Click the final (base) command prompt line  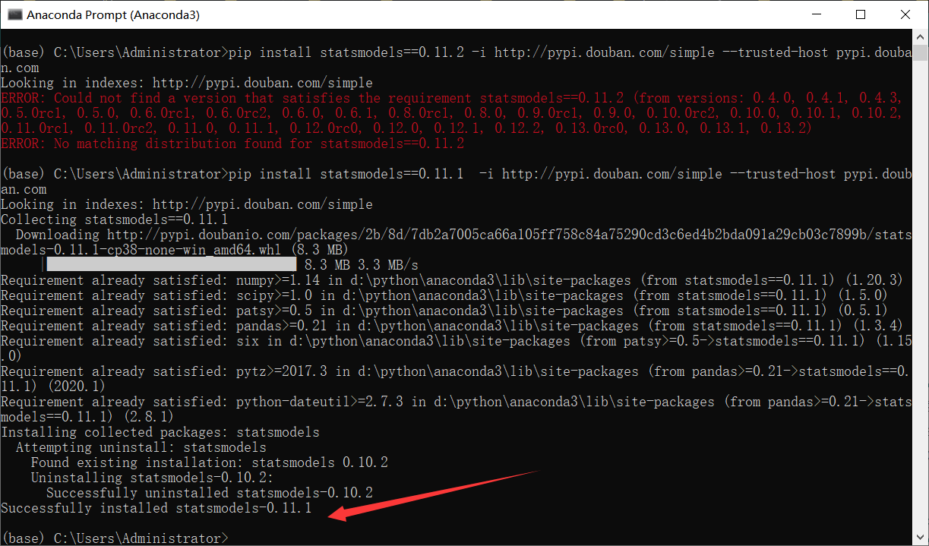coord(114,537)
